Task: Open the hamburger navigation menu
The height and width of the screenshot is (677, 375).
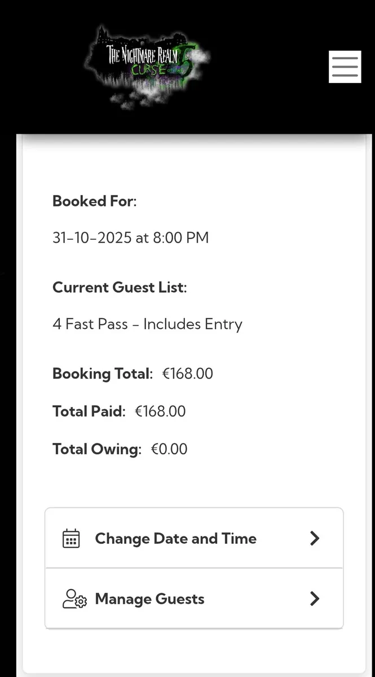Action: [x=345, y=67]
